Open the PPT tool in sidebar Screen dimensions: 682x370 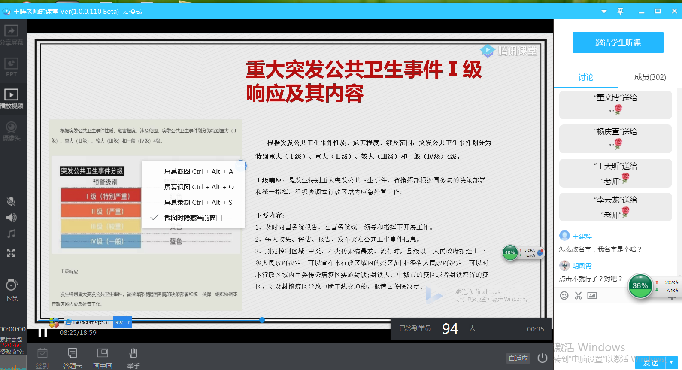coord(11,64)
